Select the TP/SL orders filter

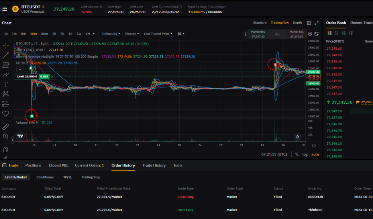point(68,177)
